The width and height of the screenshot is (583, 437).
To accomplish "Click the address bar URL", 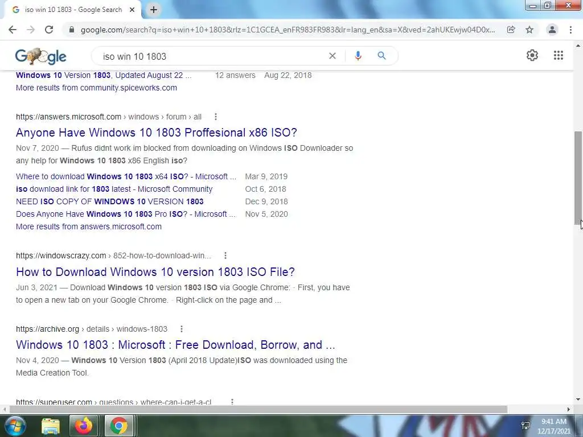I will point(288,30).
